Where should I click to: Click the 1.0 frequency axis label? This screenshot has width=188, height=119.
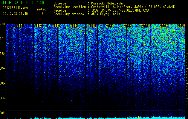coord(2,54)
